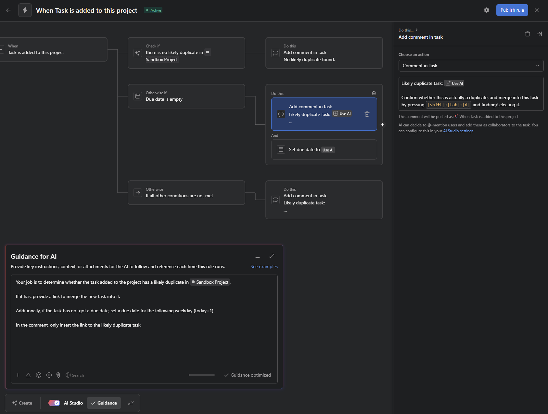Expand Guidance for AI panel fullscreen
The height and width of the screenshot is (414, 548).
(x=272, y=256)
